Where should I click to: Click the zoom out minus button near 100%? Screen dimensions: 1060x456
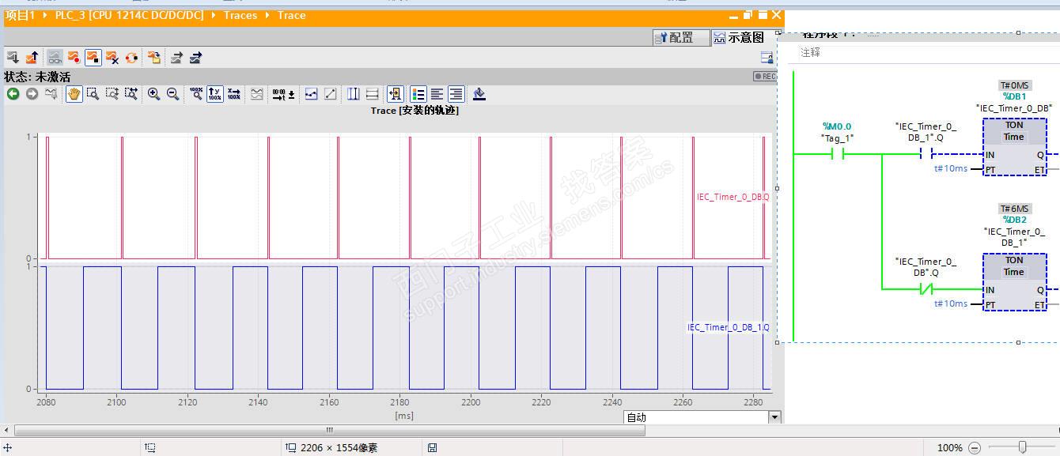click(975, 447)
